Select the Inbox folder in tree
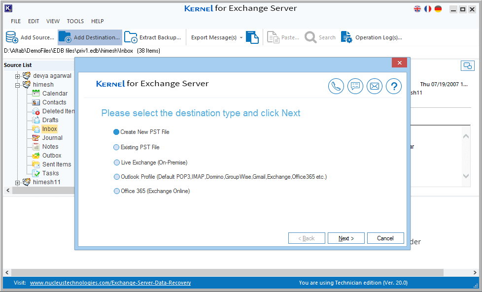This screenshot has width=482, height=292. (49, 129)
